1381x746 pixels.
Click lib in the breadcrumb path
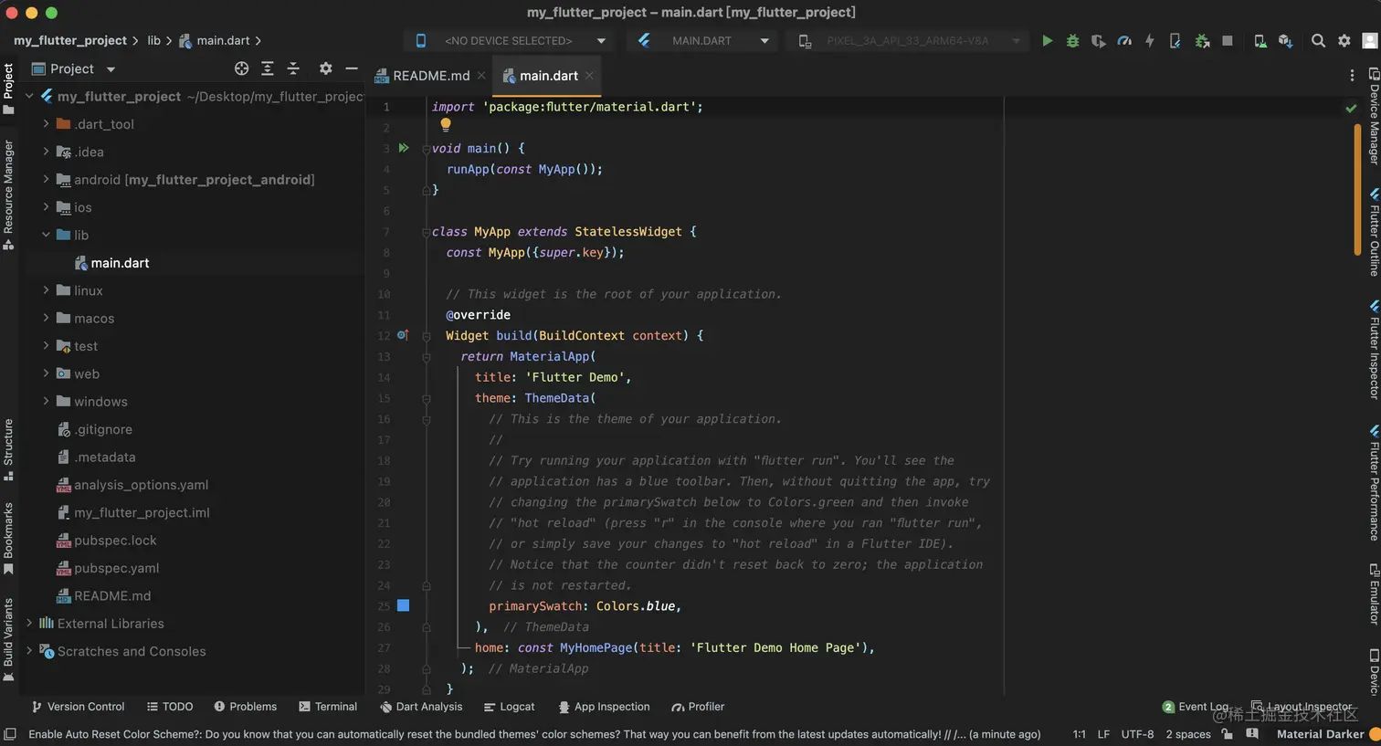tap(153, 40)
